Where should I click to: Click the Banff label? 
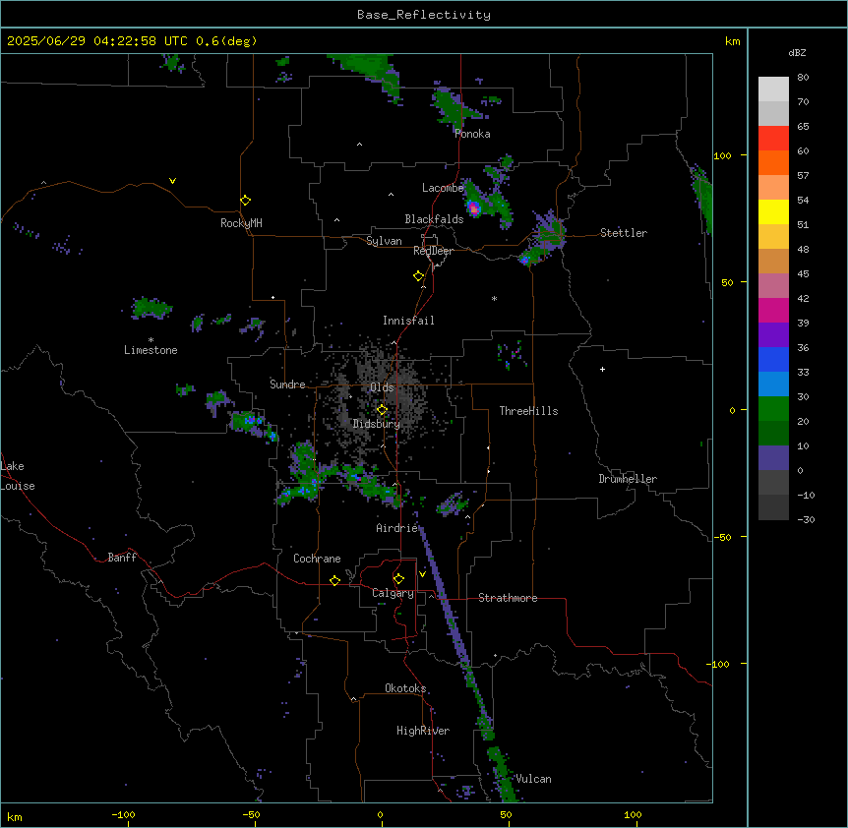122,558
